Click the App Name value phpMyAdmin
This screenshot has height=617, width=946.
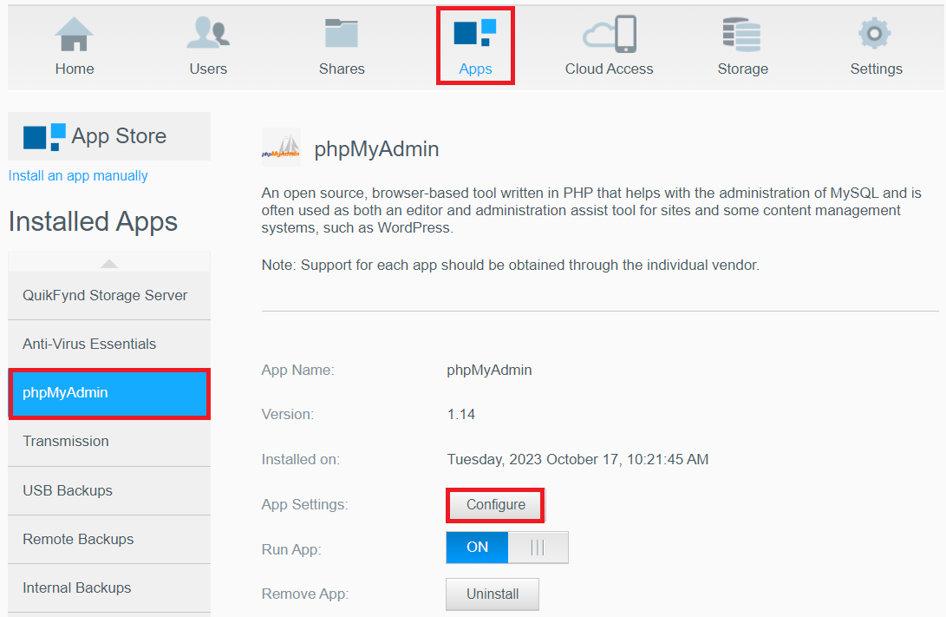point(489,370)
